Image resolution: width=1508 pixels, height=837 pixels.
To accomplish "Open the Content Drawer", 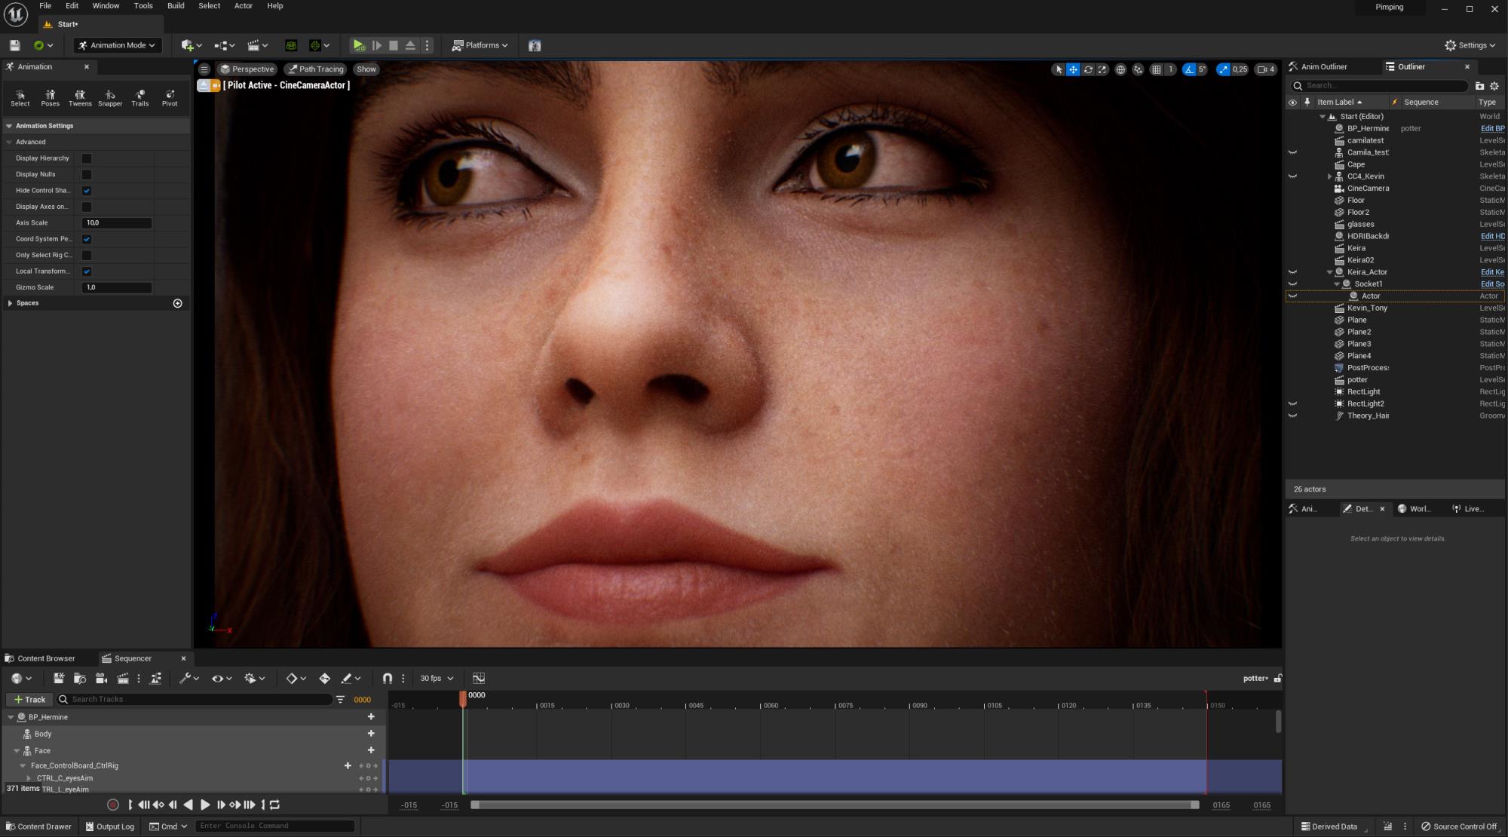I will click(x=38, y=826).
